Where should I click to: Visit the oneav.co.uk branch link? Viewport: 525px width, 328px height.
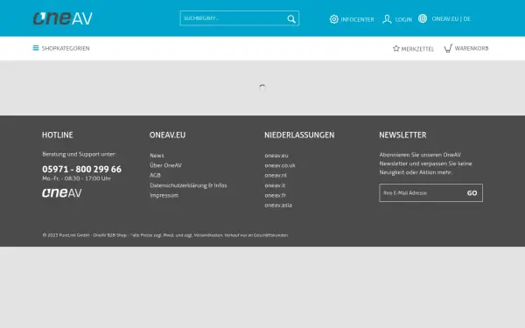[x=280, y=165]
